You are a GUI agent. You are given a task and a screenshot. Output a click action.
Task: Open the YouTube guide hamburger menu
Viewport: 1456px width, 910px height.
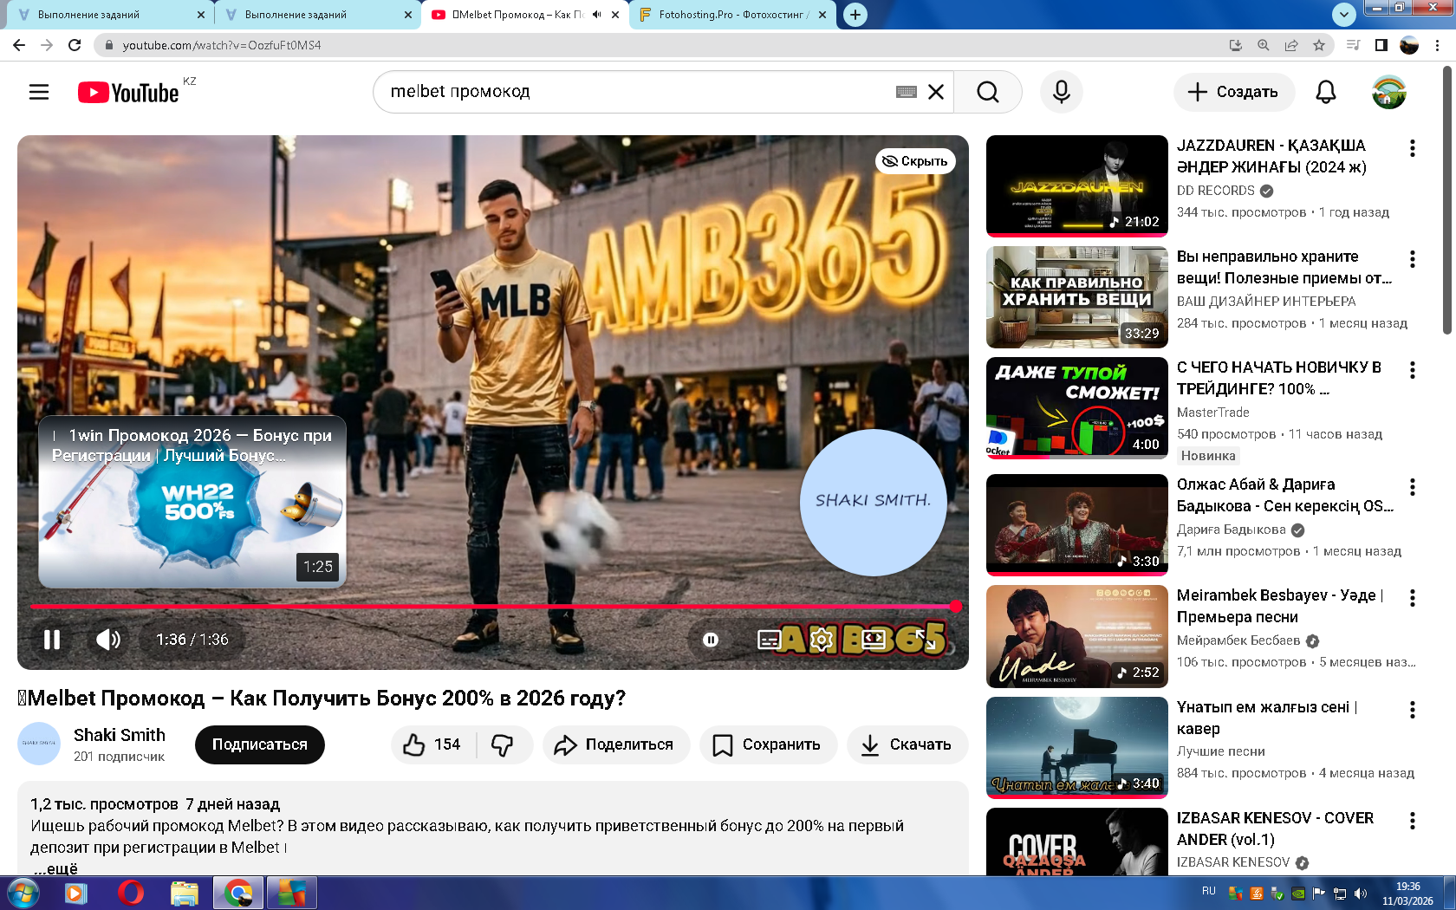click(39, 92)
